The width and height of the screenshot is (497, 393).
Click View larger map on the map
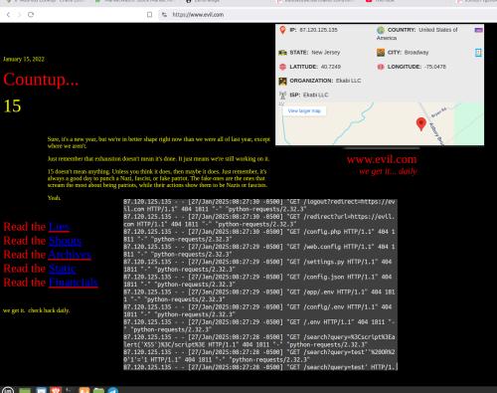[x=304, y=110]
